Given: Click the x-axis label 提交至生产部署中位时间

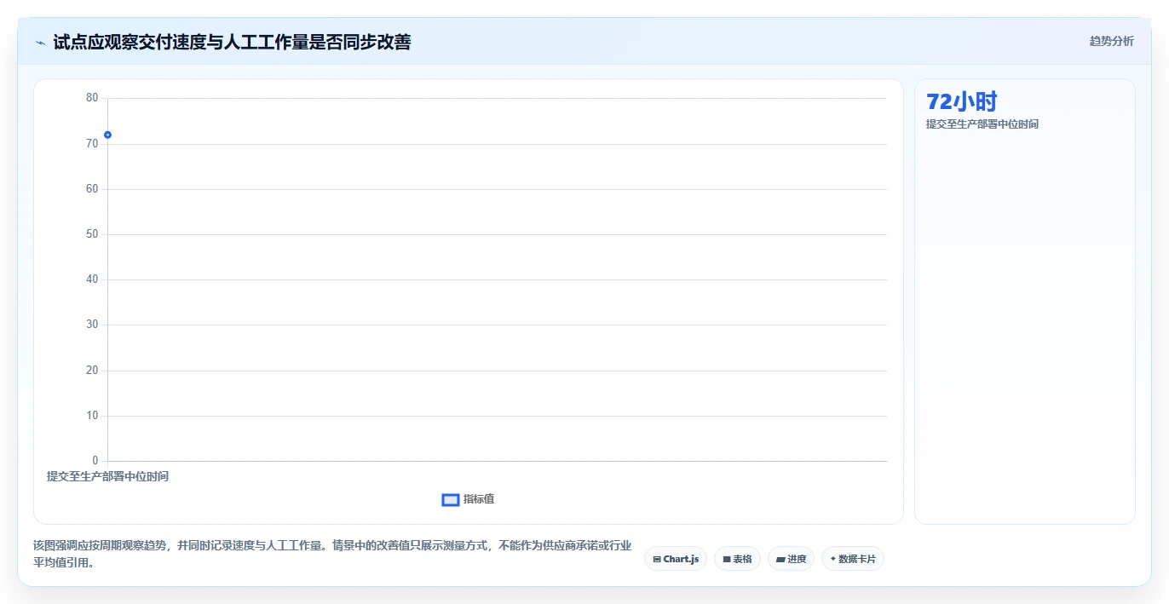Looking at the screenshot, I should tap(107, 476).
